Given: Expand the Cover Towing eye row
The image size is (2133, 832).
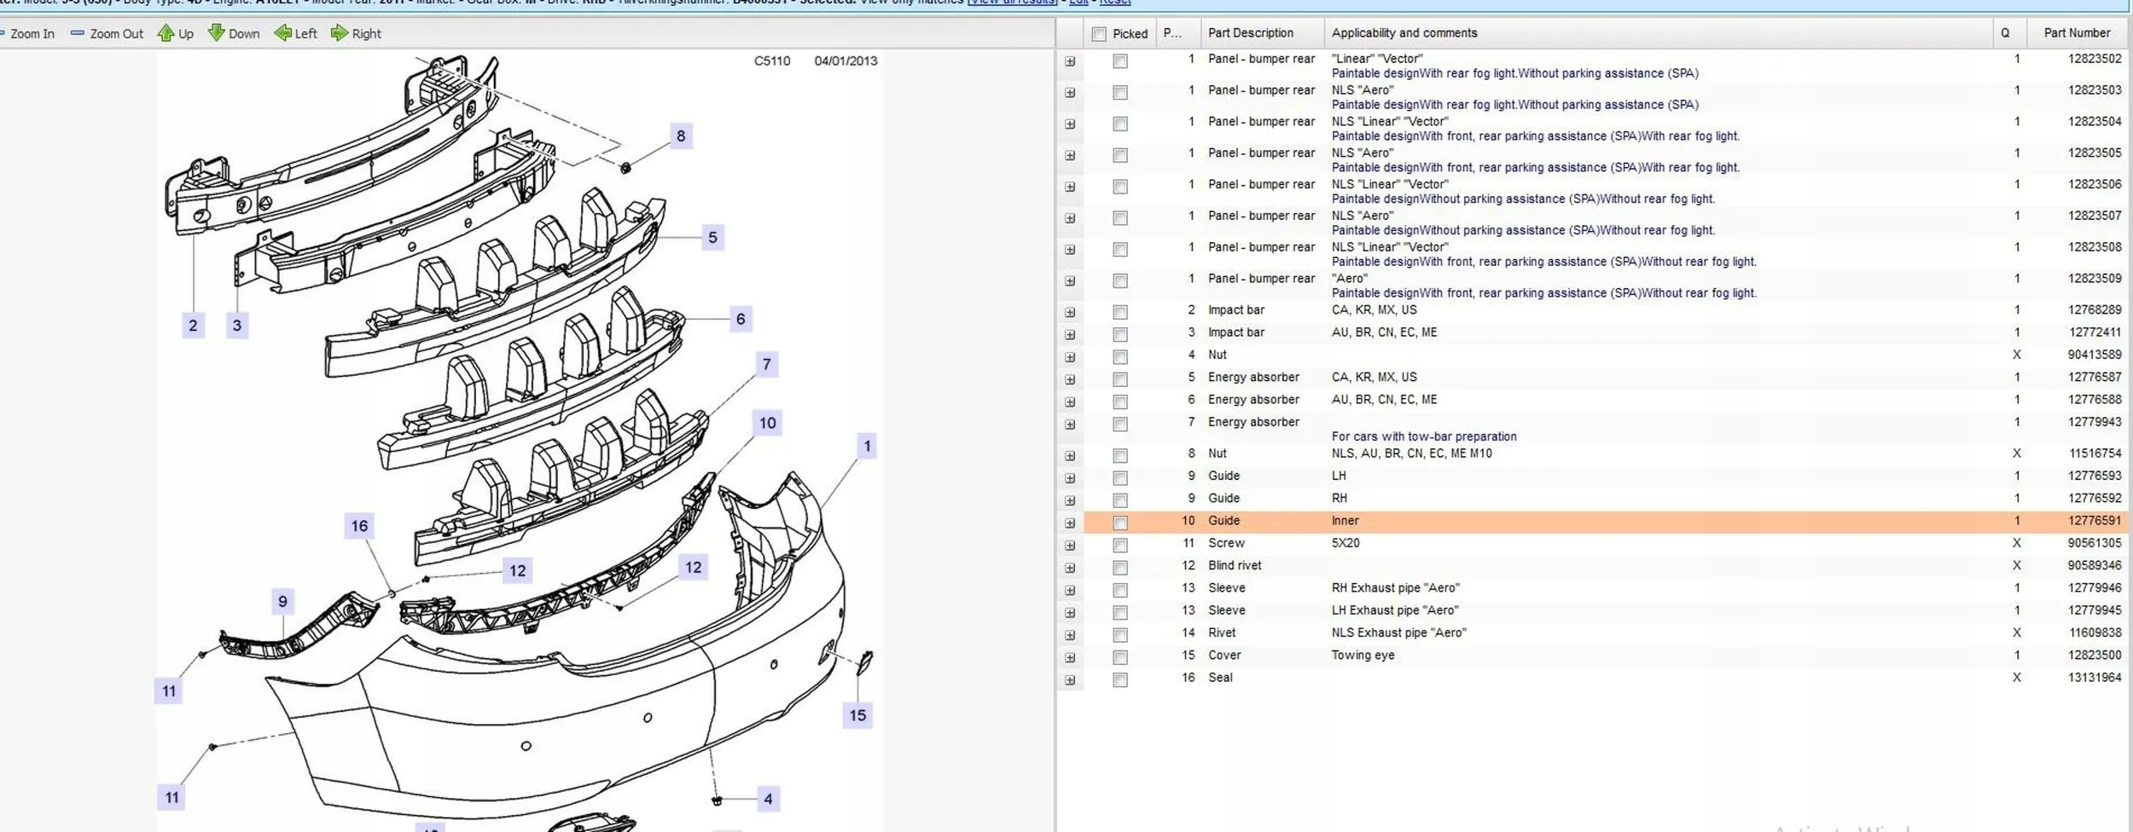Looking at the screenshot, I should [x=1070, y=657].
